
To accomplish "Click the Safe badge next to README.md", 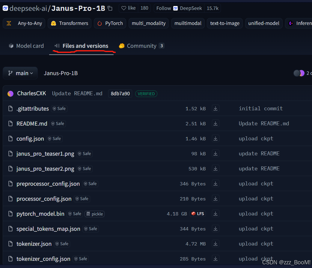I will click(58, 123).
